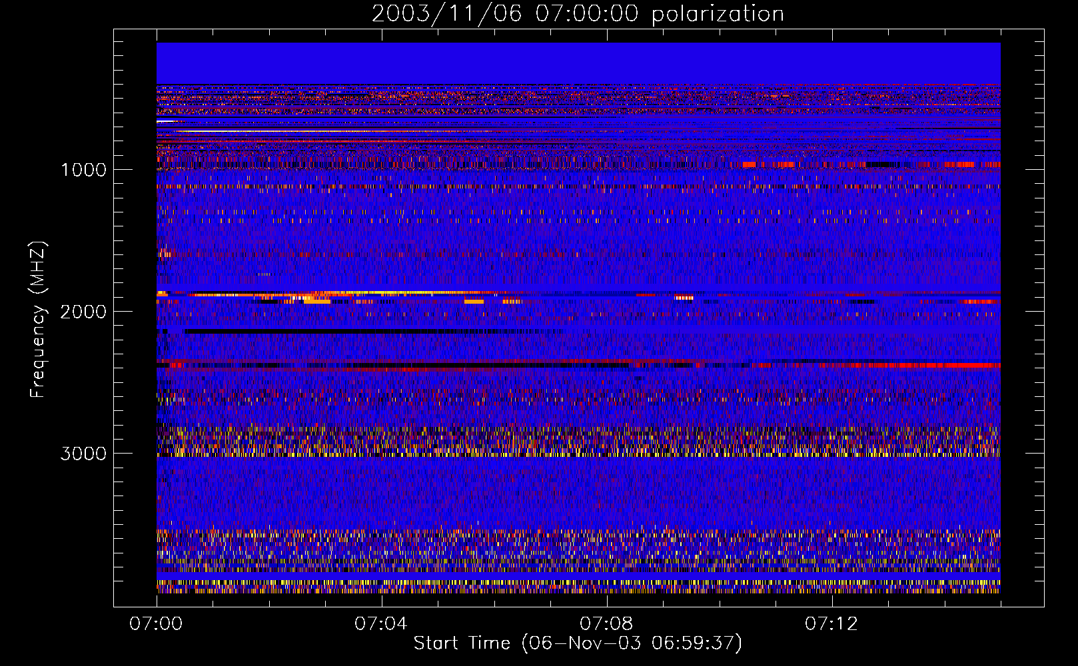
Task: Click the "Frequency (MHZ)" y-axis label
Action: (x=38, y=320)
